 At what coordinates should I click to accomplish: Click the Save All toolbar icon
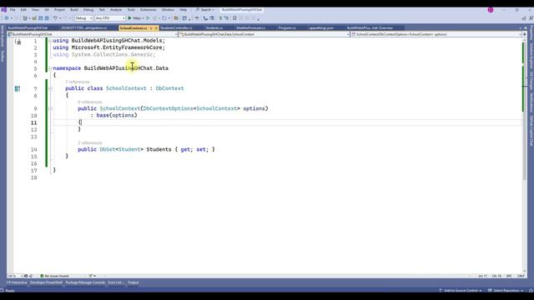(x=47, y=18)
